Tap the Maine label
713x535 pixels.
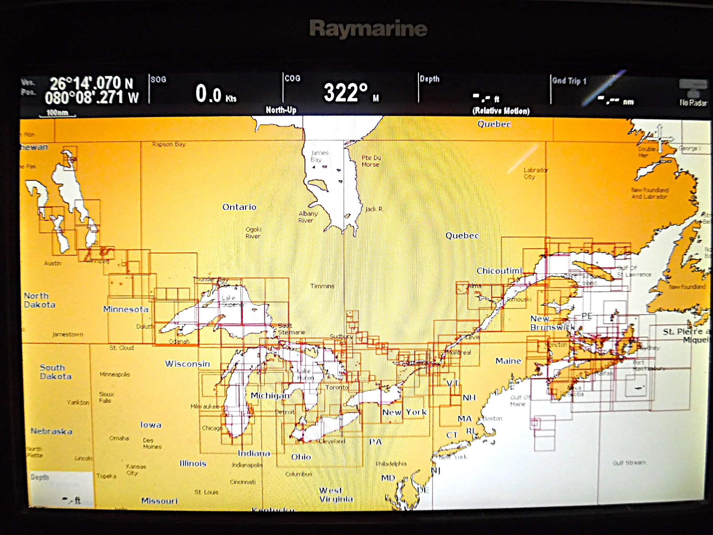click(508, 361)
